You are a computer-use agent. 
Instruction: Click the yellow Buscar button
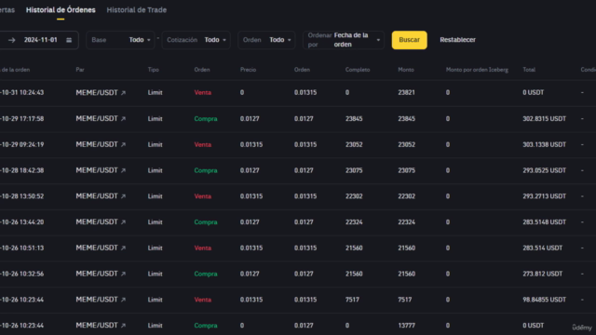[x=410, y=40]
